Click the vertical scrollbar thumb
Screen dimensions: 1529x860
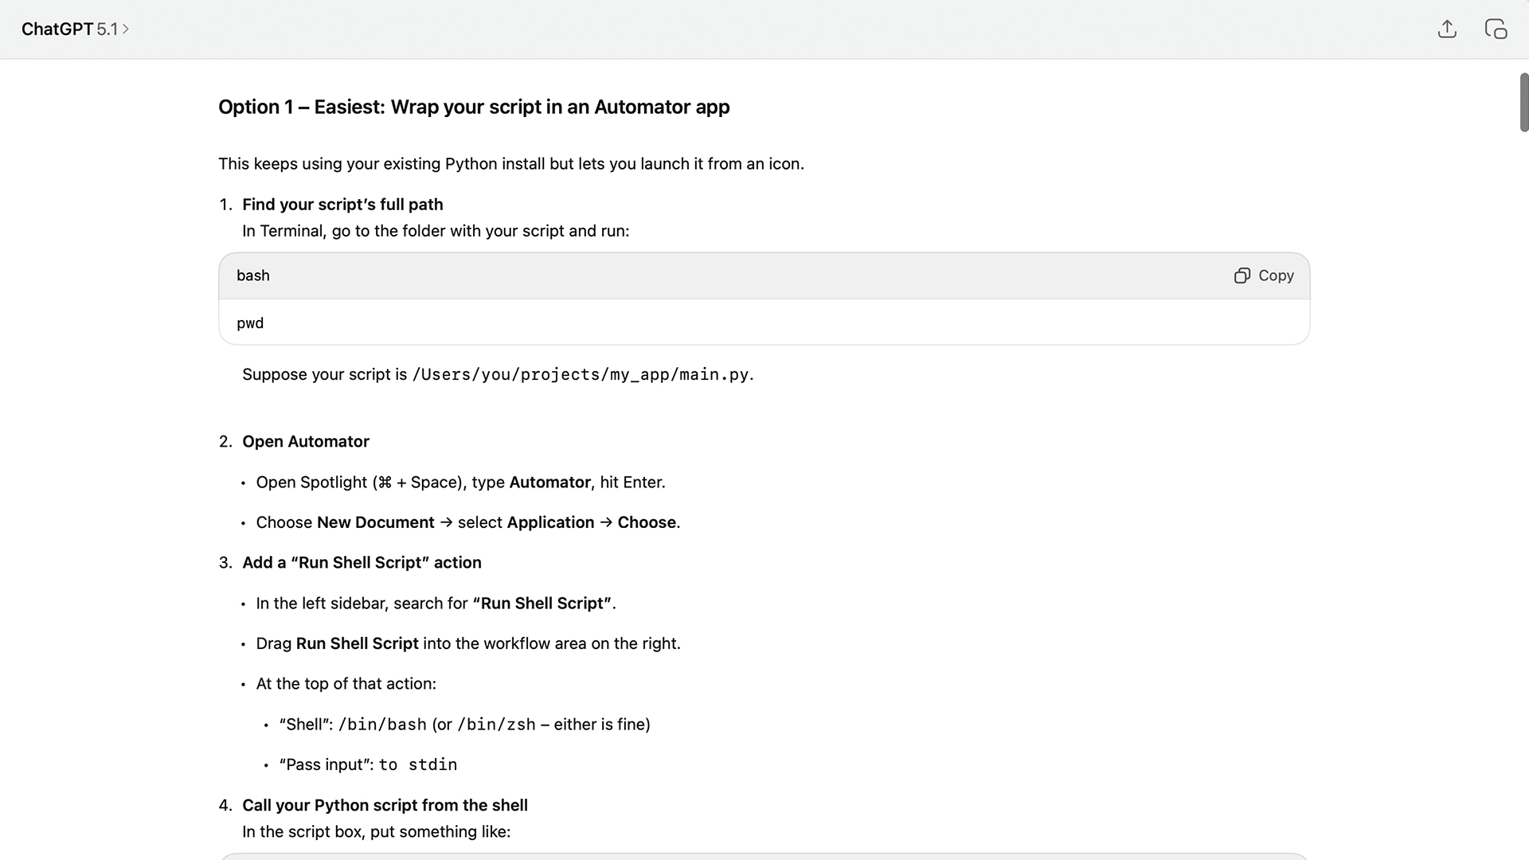(x=1523, y=102)
